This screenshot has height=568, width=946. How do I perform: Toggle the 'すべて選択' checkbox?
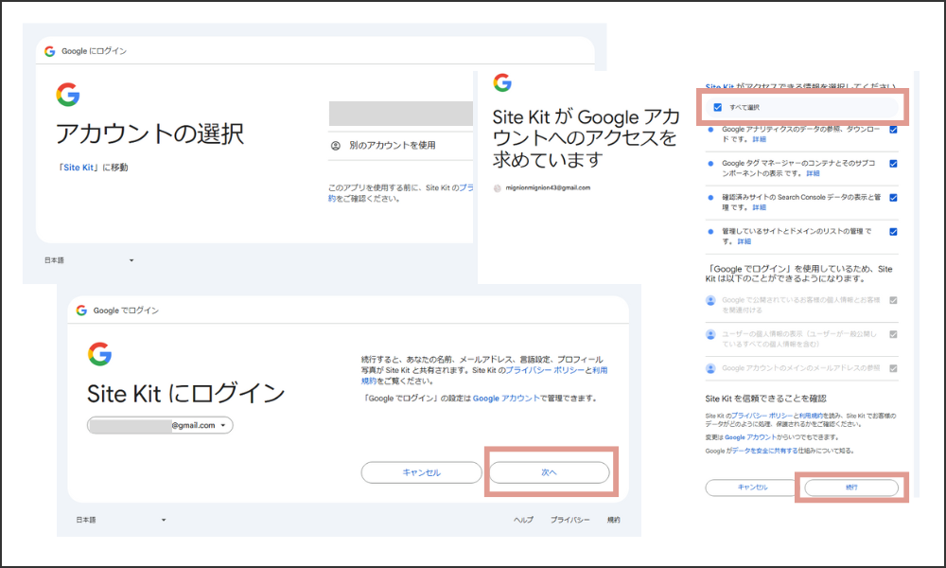[717, 107]
